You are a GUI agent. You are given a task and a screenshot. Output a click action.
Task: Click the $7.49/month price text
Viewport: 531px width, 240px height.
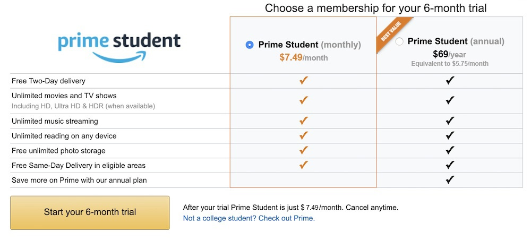point(304,57)
